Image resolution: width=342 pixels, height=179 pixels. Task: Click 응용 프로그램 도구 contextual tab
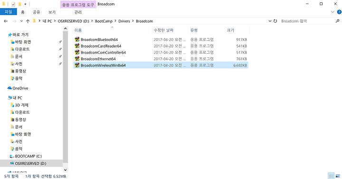78,4
